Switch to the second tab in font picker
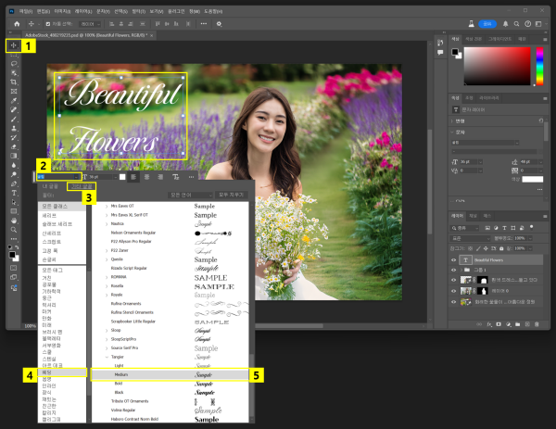 82,186
